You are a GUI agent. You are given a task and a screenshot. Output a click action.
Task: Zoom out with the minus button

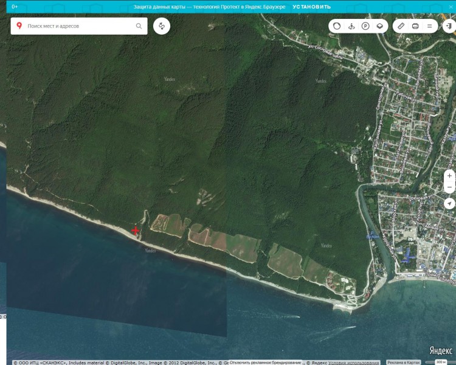[x=449, y=187]
